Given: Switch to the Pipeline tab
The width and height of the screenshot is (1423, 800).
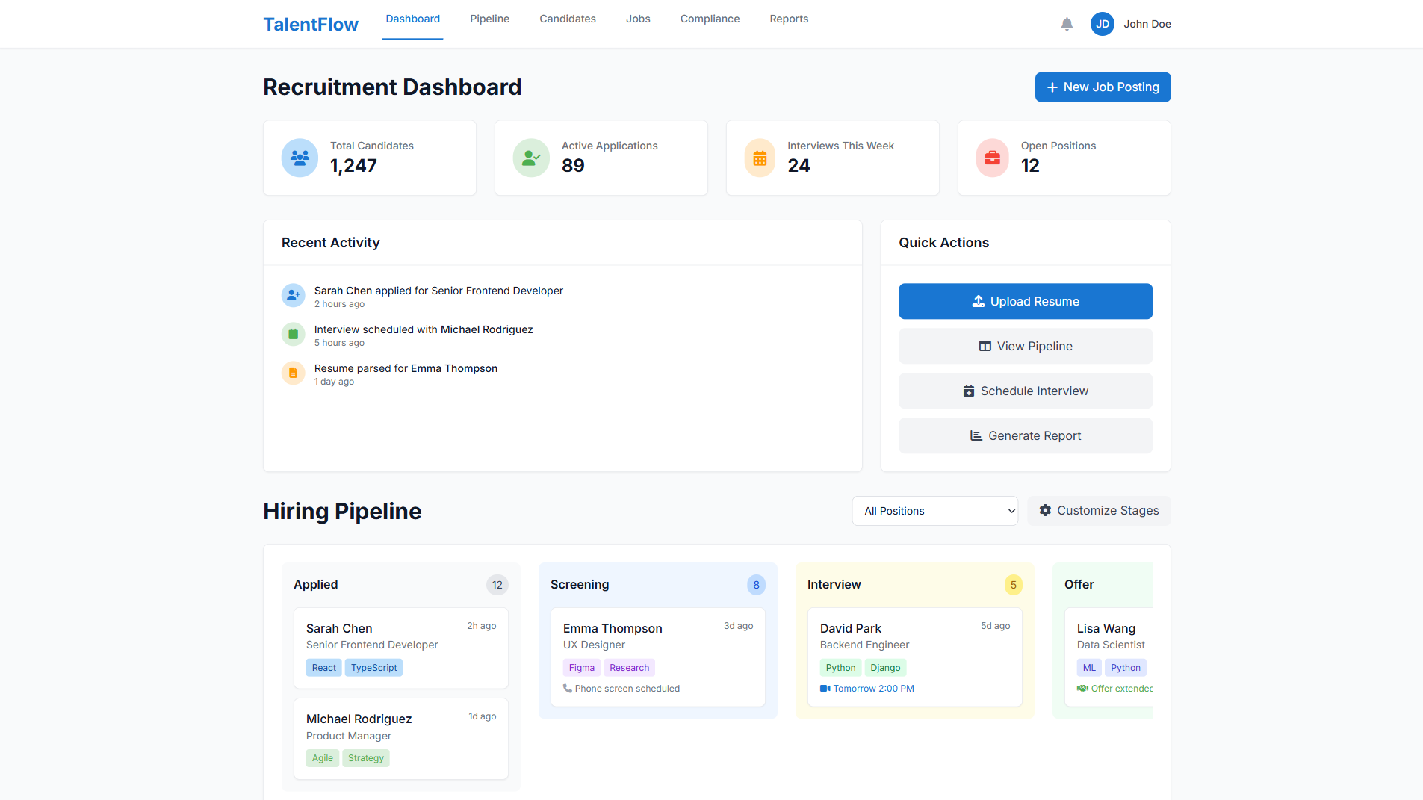Looking at the screenshot, I should click(489, 19).
